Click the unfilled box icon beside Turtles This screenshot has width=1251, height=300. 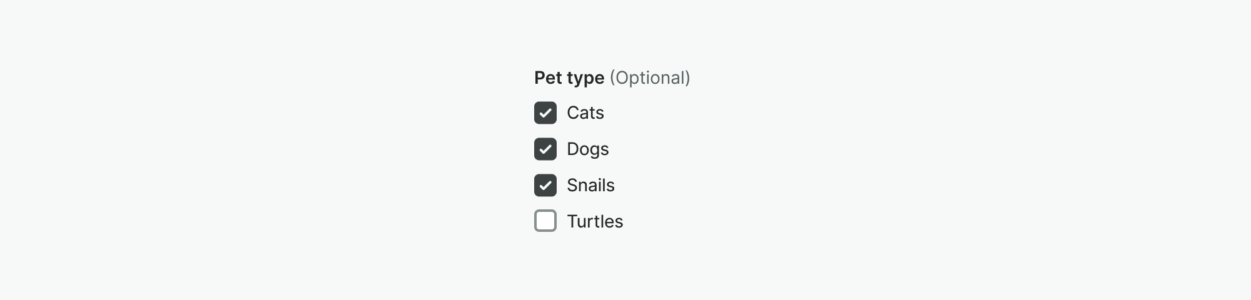(545, 221)
